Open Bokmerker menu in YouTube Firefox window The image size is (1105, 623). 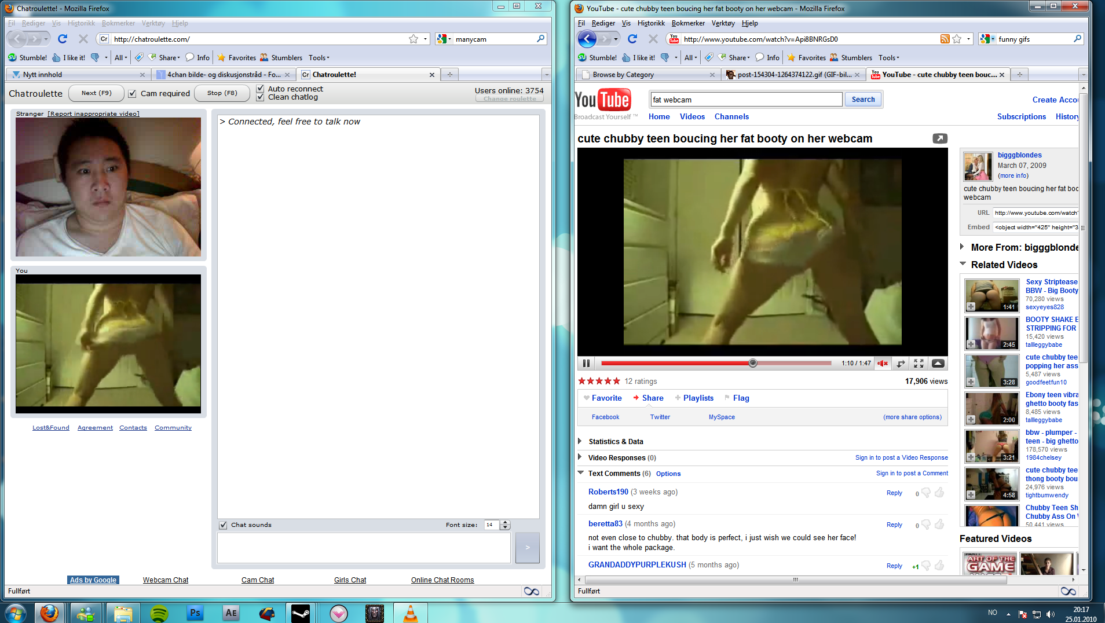(x=688, y=23)
